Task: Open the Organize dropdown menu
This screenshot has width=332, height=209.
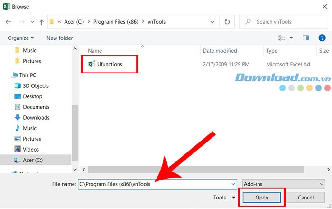Action: point(21,38)
